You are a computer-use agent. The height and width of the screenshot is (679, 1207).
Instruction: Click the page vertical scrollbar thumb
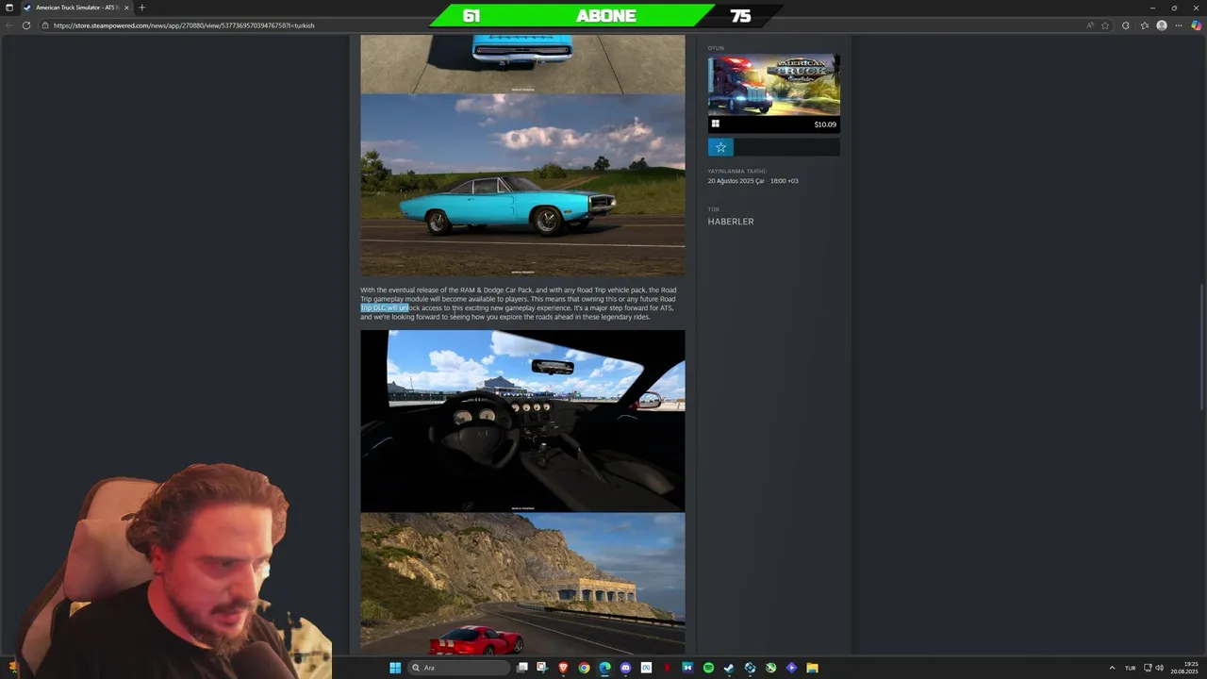tap(1201, 347)
